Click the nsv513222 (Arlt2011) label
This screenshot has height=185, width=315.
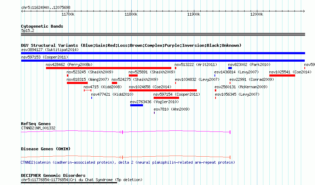coord(196,65)
